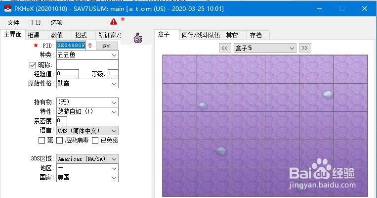Check the 感染病毒 infected checkbox
Image resolution: width=377 pixels, height=198 pixels.
pyautogui.click(x=59, y=140)
